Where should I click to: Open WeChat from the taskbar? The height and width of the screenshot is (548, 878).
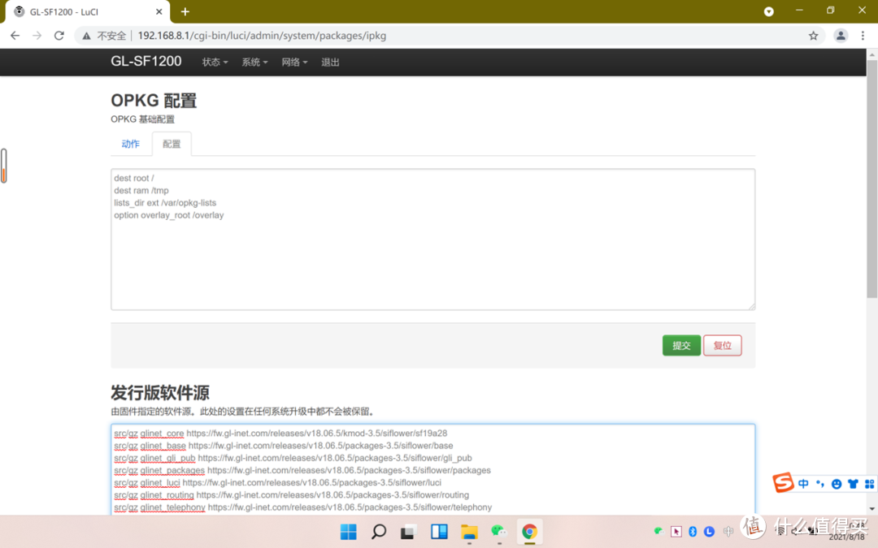point(499,532)
